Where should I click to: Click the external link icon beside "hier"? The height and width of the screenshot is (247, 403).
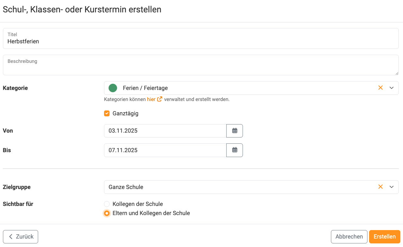pyautogui.click(x=159, y=99)
